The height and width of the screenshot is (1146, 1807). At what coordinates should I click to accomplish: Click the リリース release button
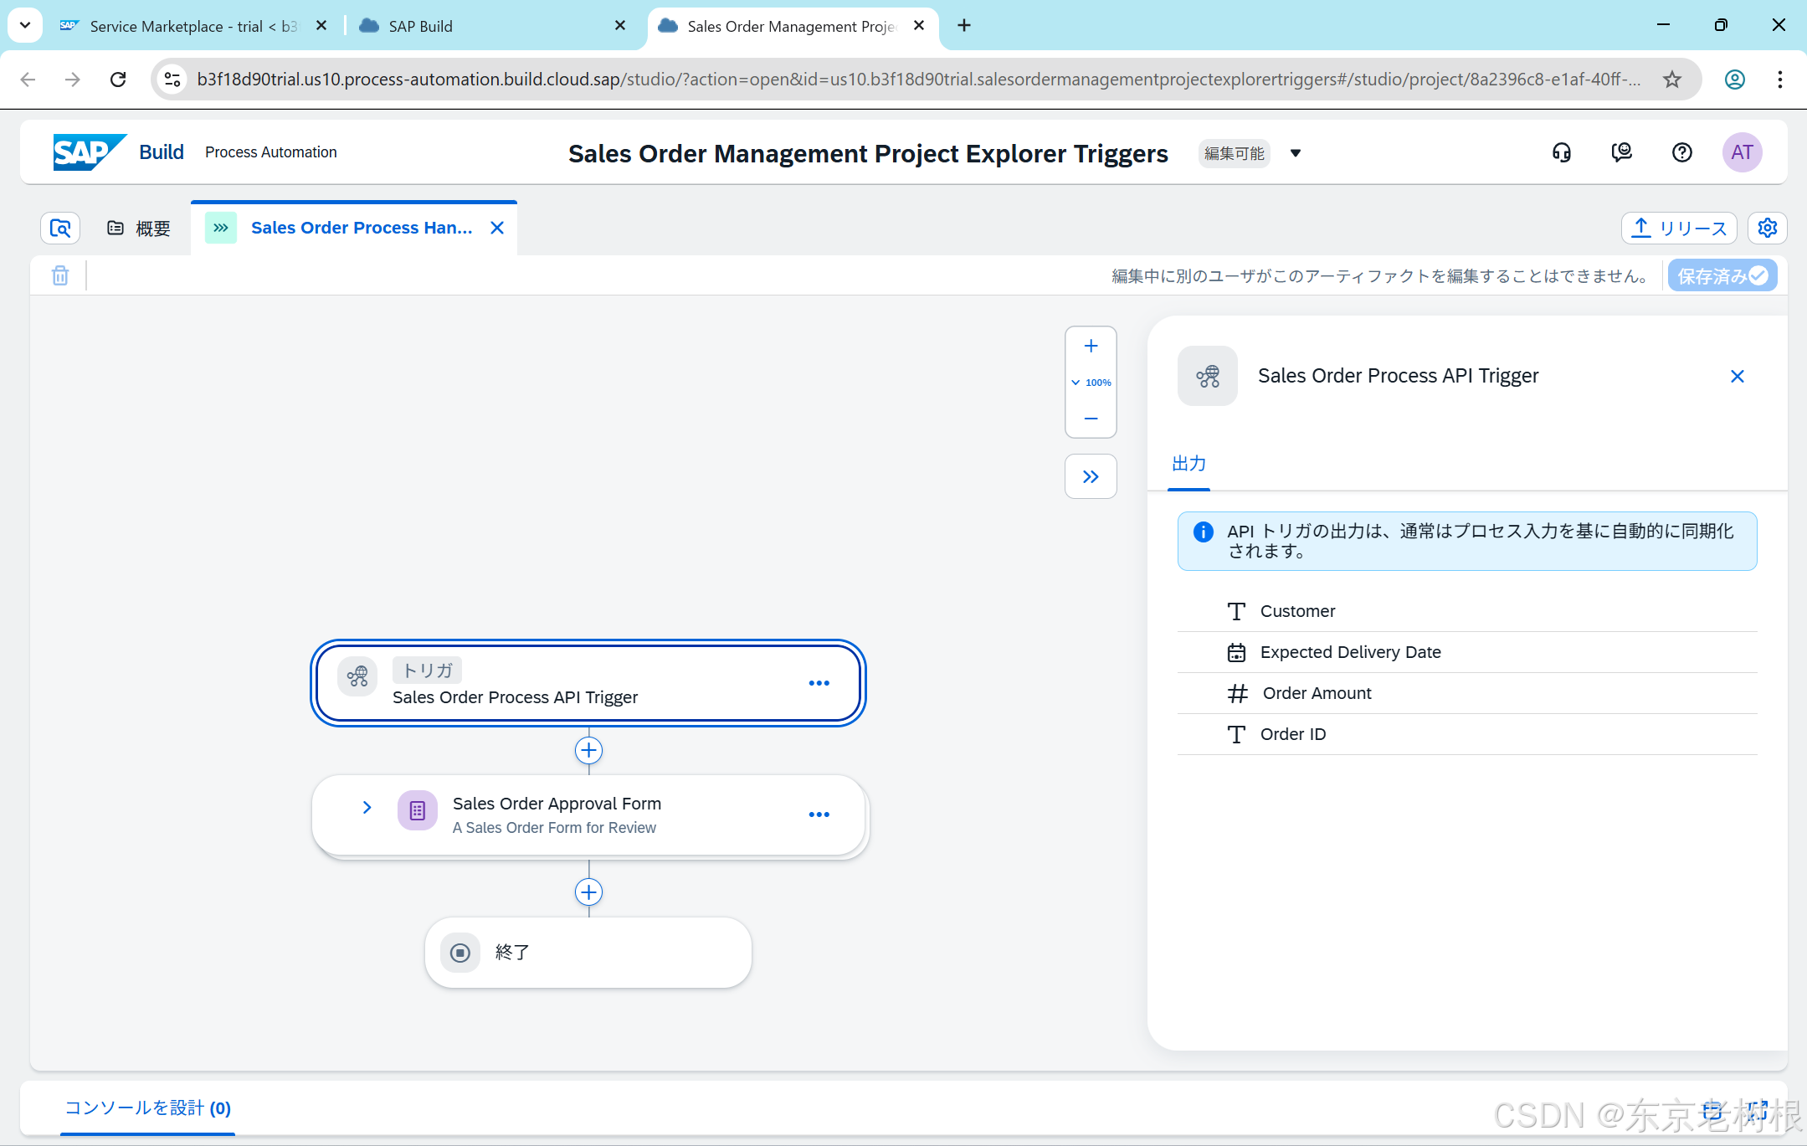click(1679, 228)
